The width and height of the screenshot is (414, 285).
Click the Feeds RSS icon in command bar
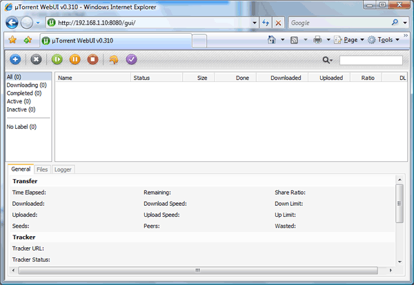click(294, 40)
